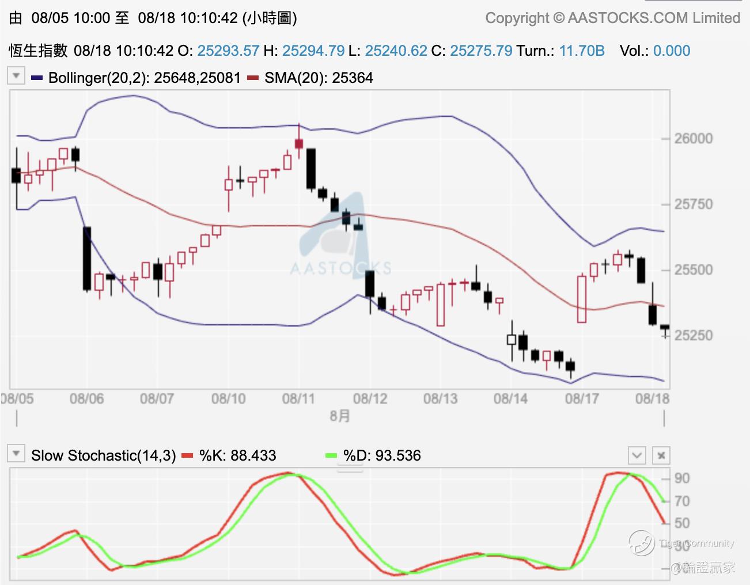Click the 08/12 date axis label
This screenshot has width=750, height=585.
pos(370,398)
